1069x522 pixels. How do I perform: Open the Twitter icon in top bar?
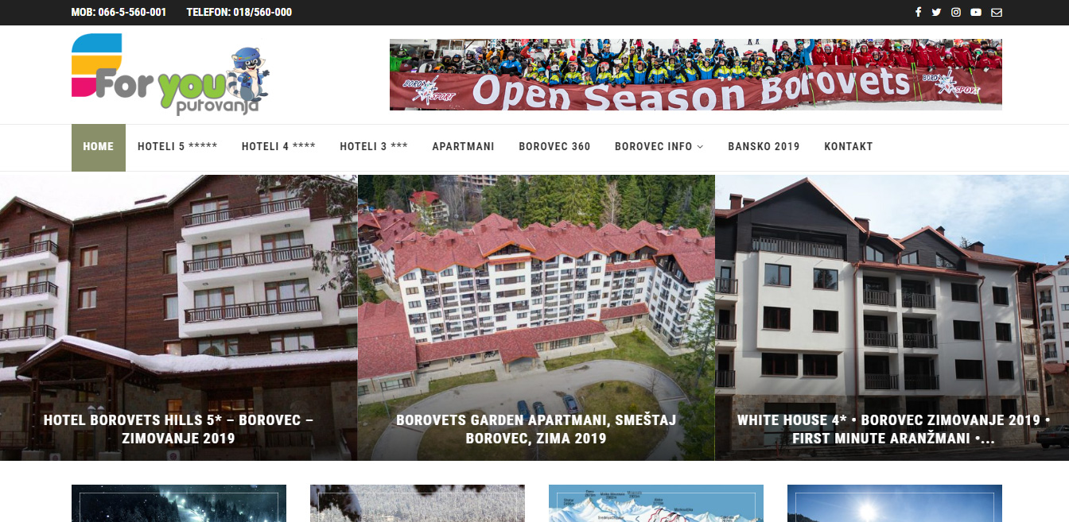click(x=936, y=12)
